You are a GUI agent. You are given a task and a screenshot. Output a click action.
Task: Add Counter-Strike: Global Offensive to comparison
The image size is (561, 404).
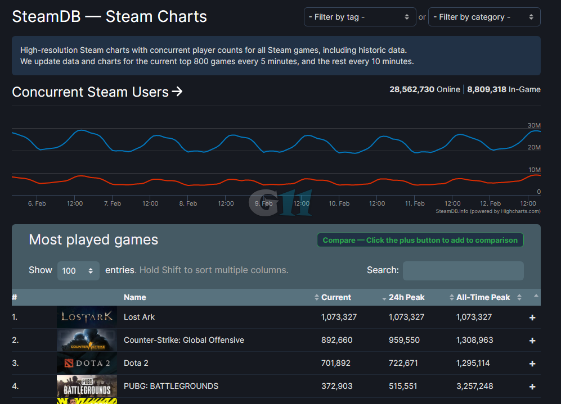click(x=532, y=341)
